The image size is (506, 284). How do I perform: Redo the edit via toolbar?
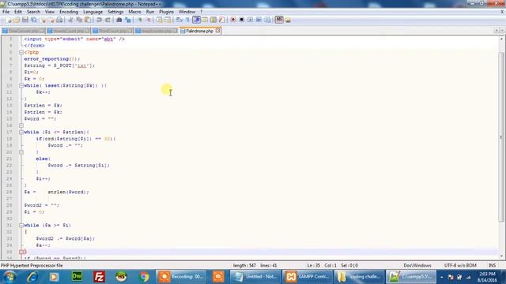click(108, 20)
